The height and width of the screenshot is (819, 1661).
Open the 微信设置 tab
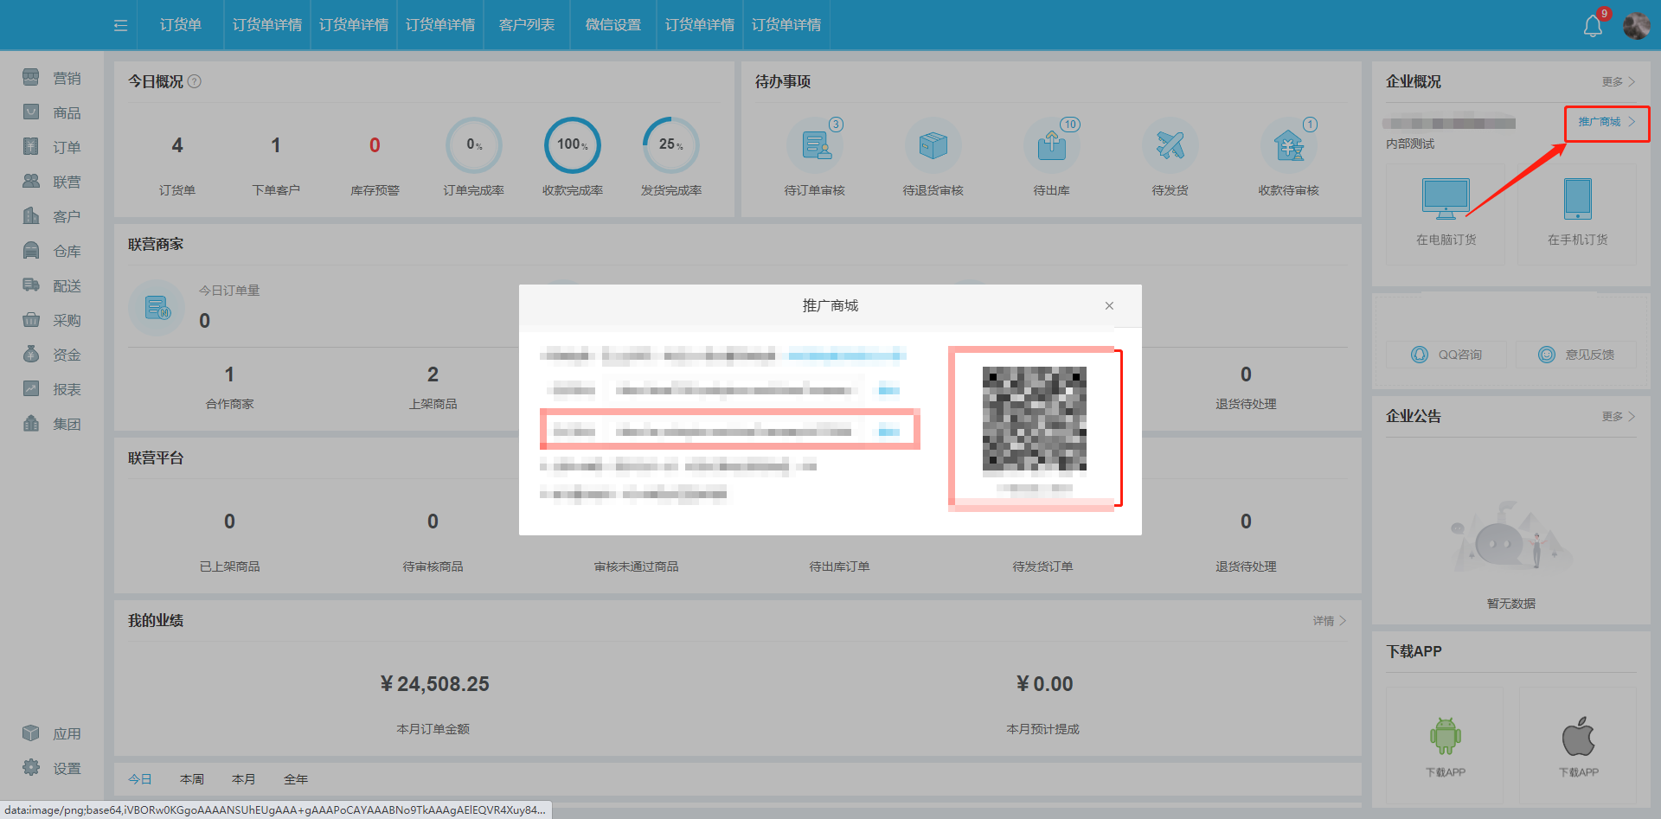[x=612, y=25]
